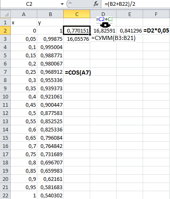Select column A header
The height and width of the screenshot is (199, 170).
tap(24, 14)
